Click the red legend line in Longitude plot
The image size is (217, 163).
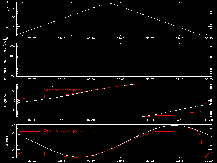pos(30,91)
